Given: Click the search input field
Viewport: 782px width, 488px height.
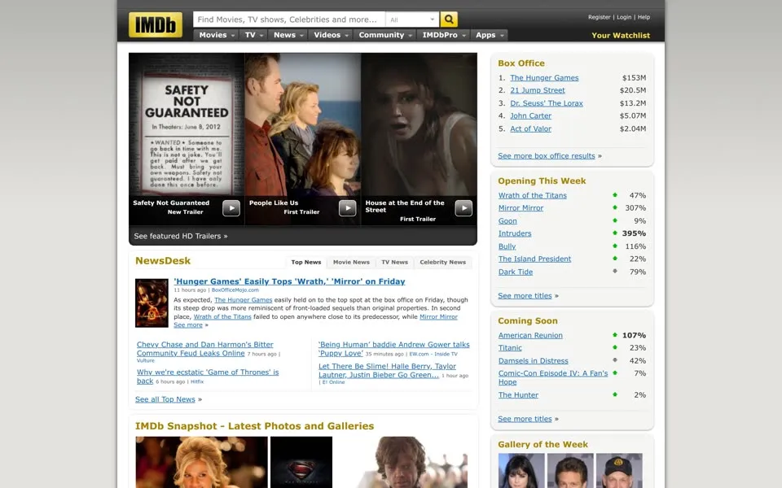Looking at the screenshot, I should [288, 20].
